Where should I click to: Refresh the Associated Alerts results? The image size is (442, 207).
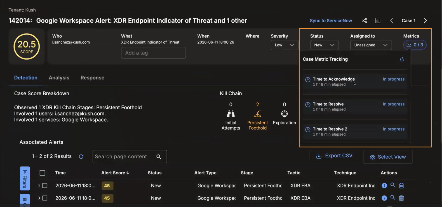81,157
